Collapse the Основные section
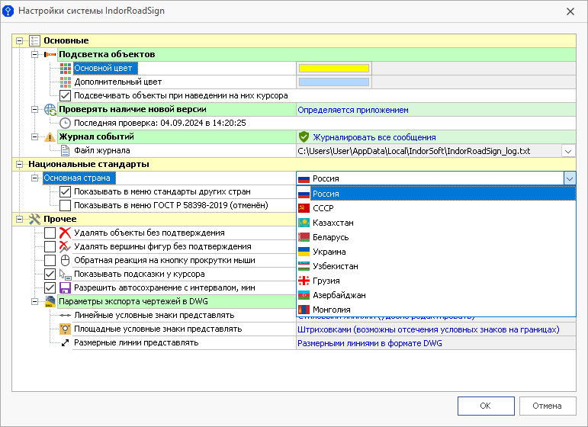 click(x=20, y=40)
